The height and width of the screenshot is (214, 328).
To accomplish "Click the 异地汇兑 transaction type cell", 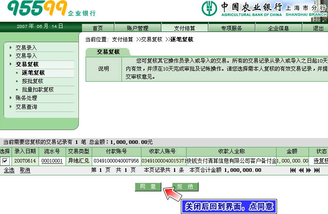I will [78, 161].
